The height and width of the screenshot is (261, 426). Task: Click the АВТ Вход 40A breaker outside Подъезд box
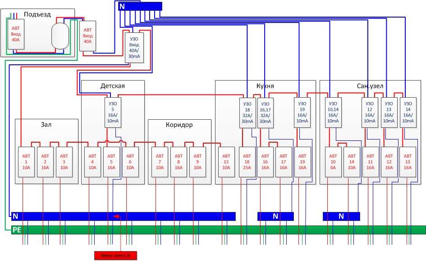point(87,36)
